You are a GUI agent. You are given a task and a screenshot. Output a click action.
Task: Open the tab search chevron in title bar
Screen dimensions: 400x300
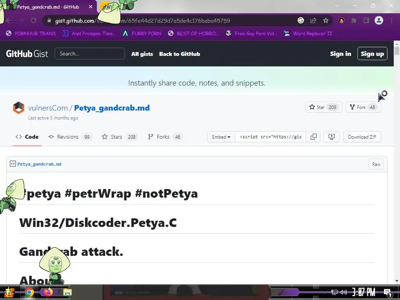coord(337,5)
